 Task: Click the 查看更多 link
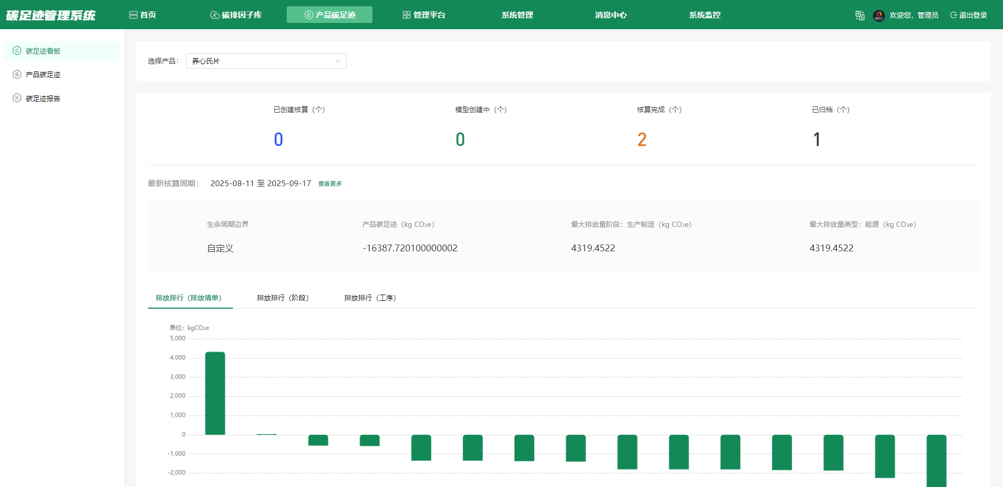pos(330,184)
